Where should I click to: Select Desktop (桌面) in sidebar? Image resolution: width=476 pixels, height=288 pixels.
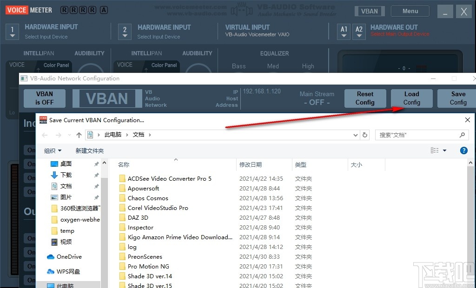(66, 164)
